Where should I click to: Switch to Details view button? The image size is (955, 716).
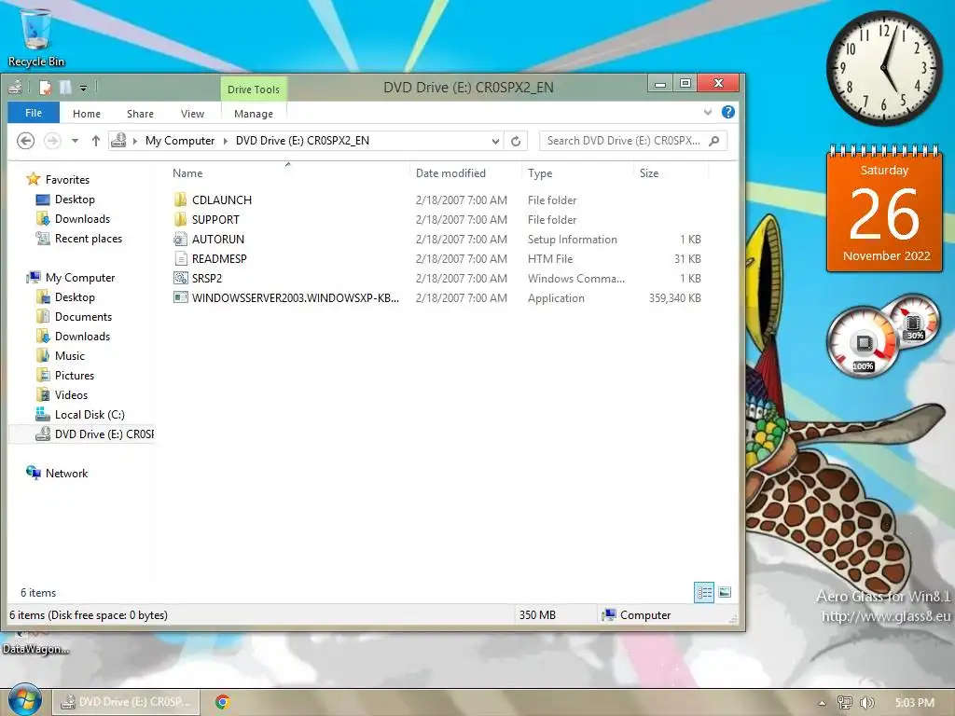tap(704, 592)
